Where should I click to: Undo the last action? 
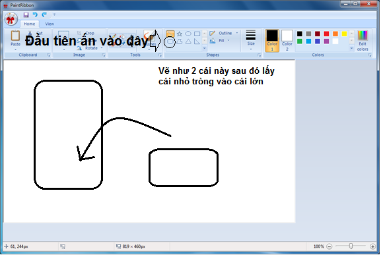pos(35,14)
